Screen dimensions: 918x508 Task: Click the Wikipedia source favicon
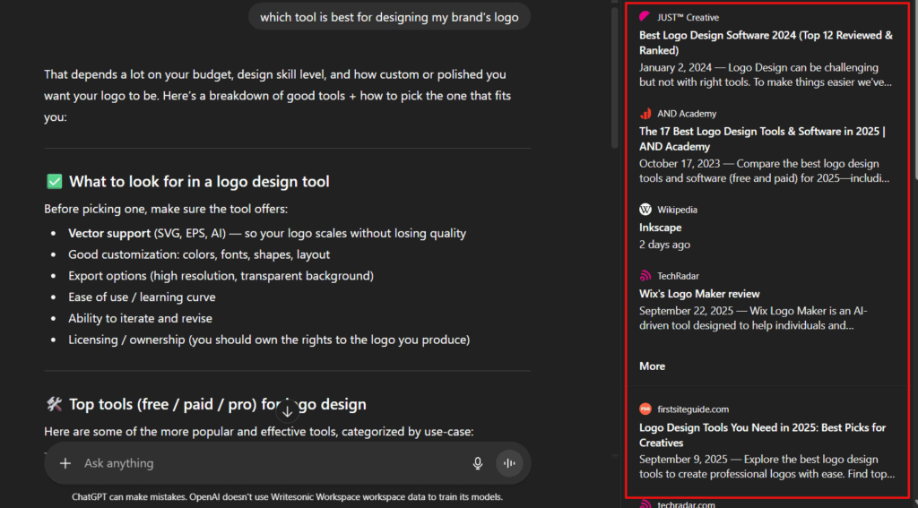pos(645,210)
